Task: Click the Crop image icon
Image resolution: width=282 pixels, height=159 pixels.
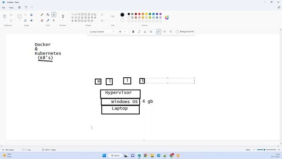Action: pos(26,15)
